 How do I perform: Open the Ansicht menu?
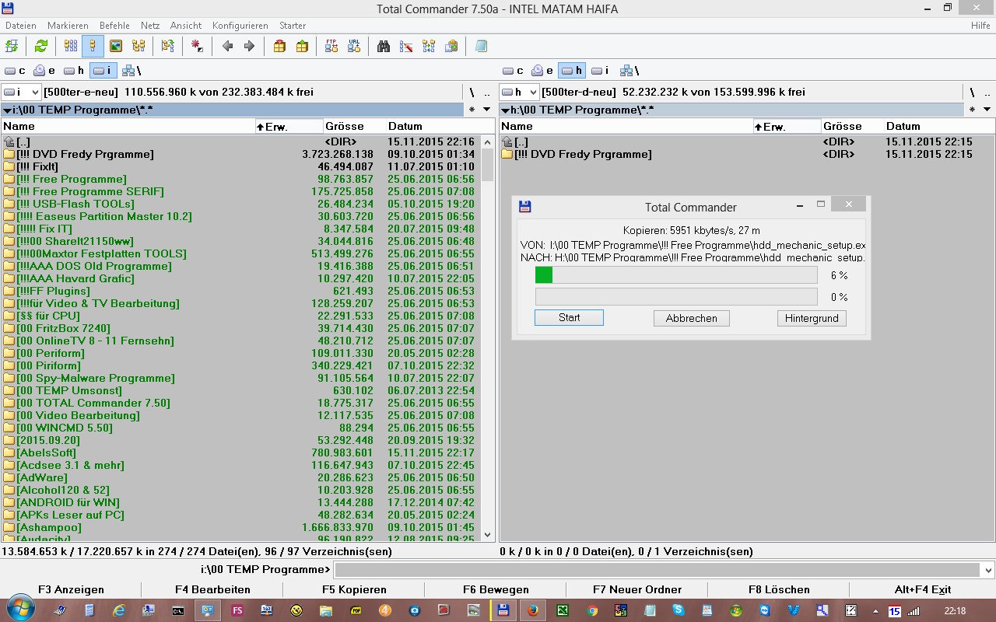coord(186,26)
